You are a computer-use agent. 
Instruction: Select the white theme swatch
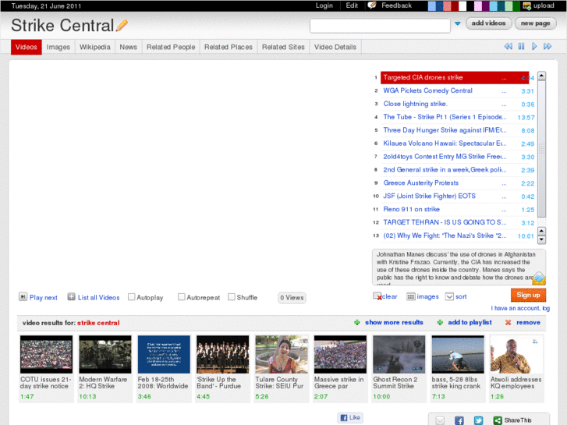[462, 5]
